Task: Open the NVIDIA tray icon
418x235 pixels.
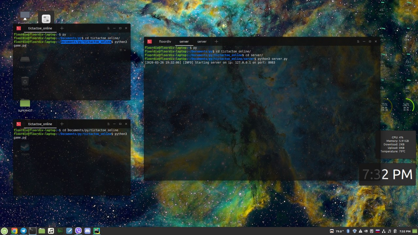Action: (x=366, y=231)
